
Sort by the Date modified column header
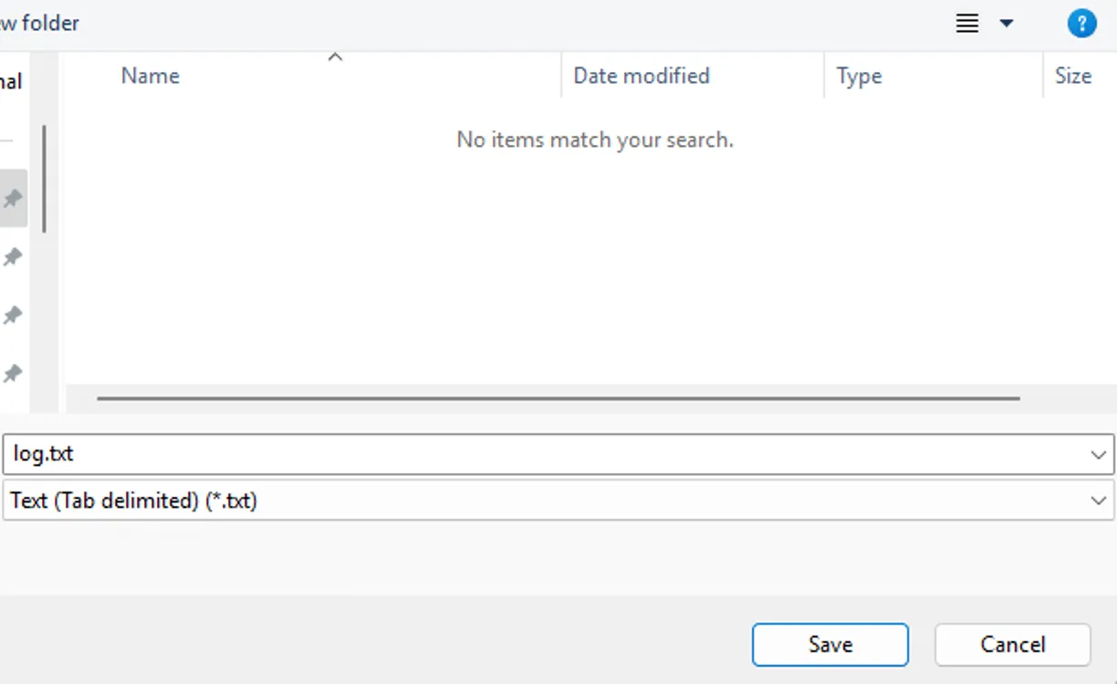tap(641, 76)
